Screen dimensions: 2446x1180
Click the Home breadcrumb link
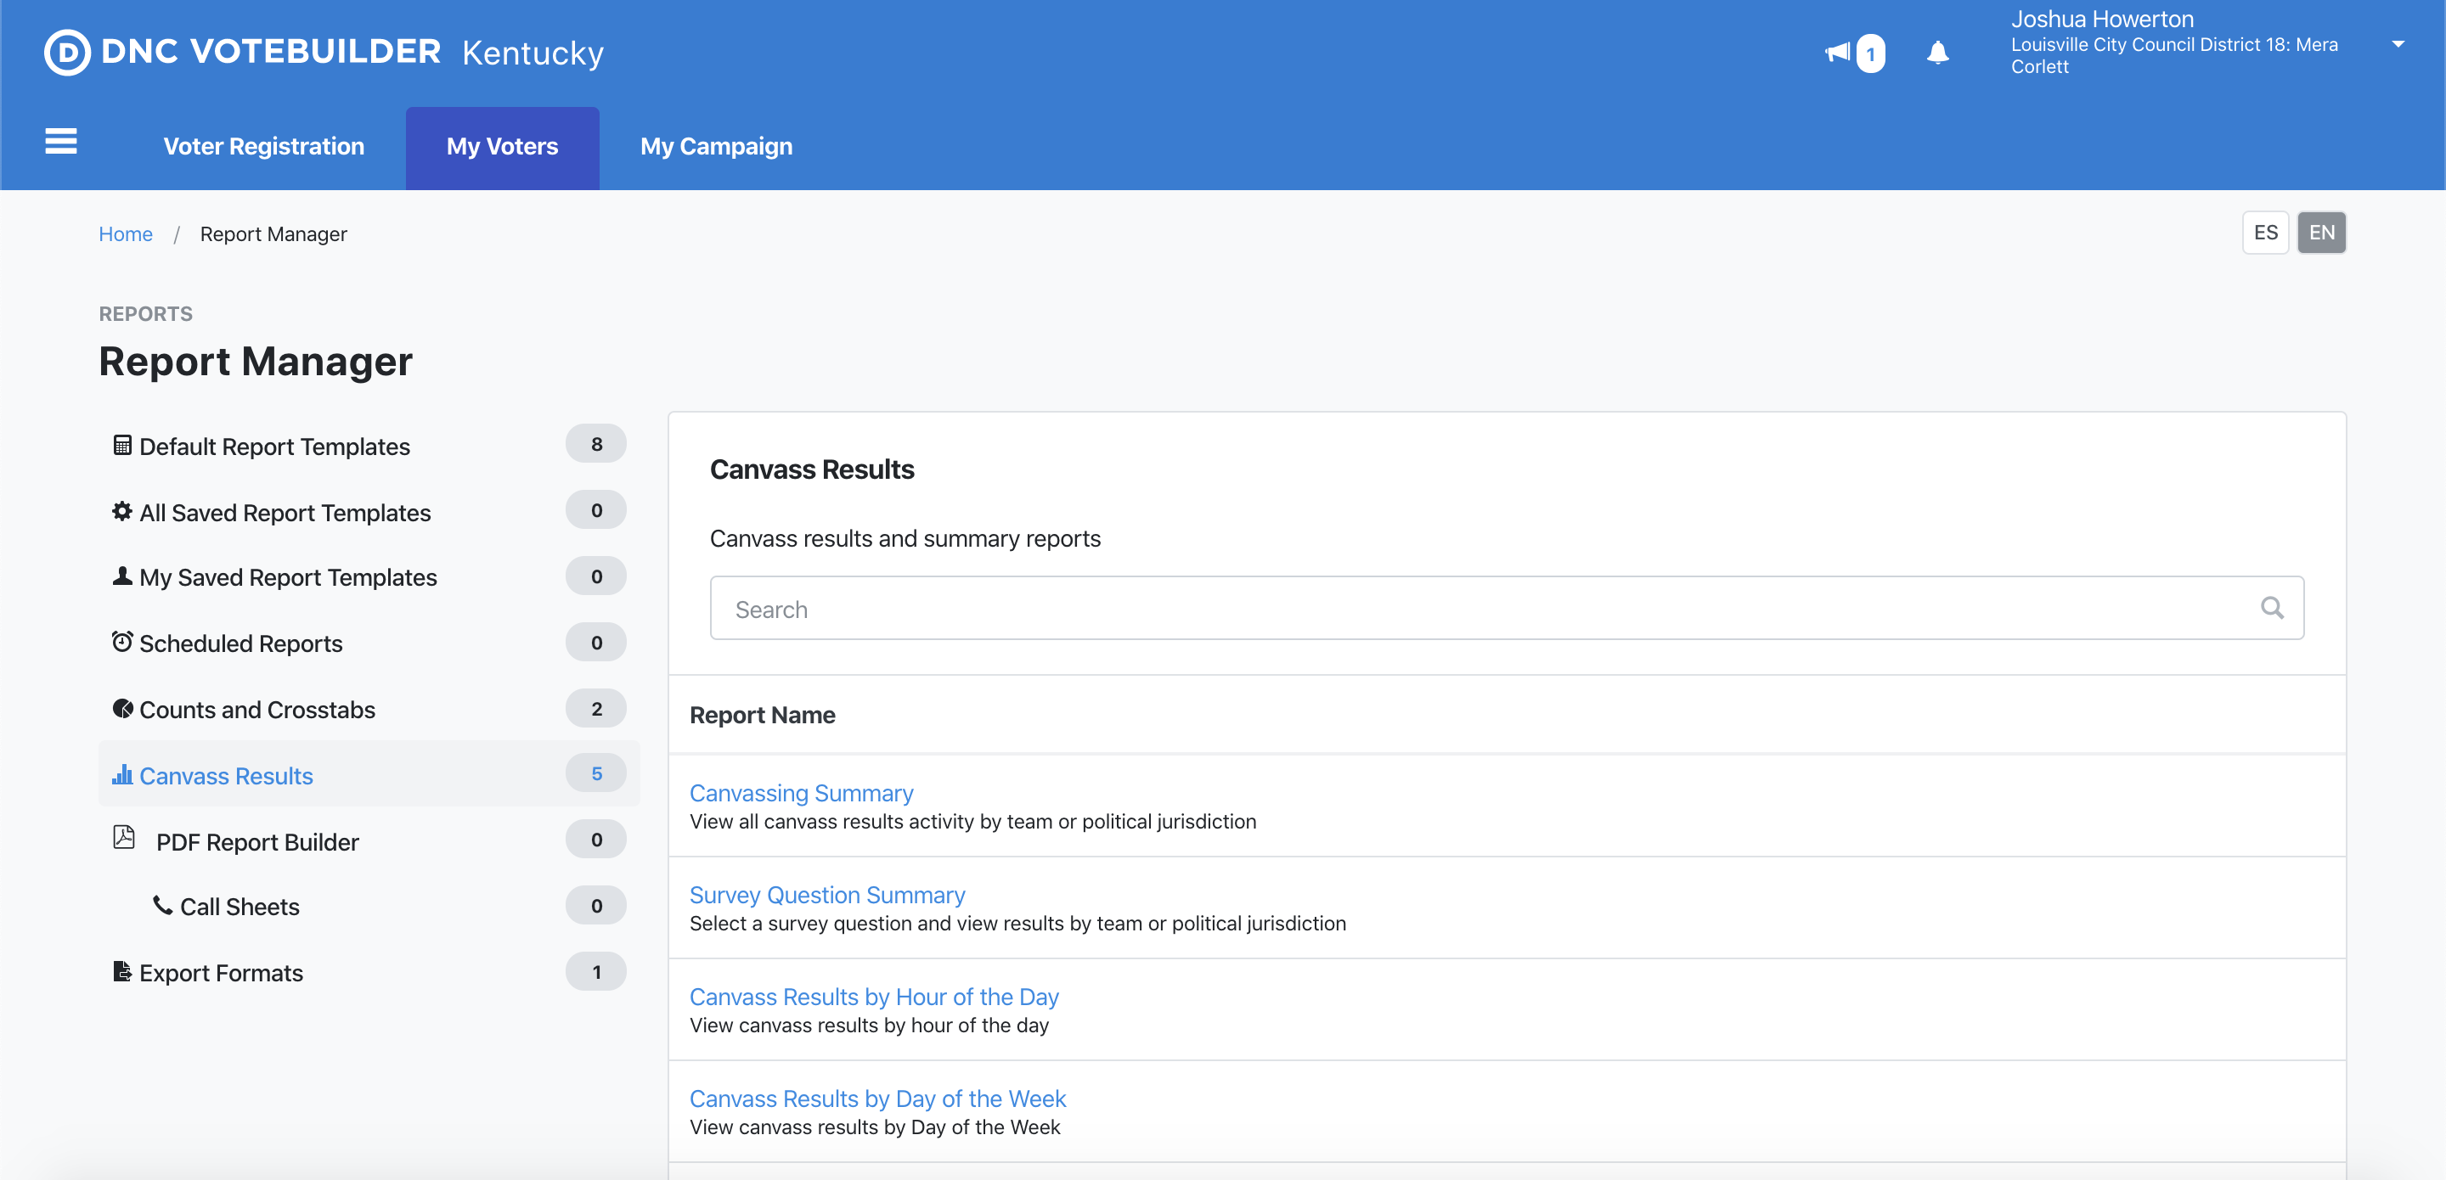[126, 233]
